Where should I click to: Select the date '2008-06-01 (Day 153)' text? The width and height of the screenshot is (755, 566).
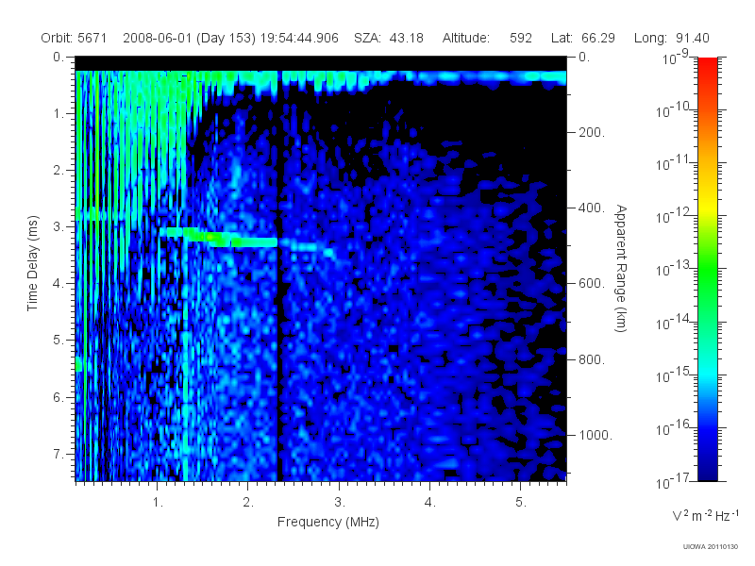click(189, 38)
